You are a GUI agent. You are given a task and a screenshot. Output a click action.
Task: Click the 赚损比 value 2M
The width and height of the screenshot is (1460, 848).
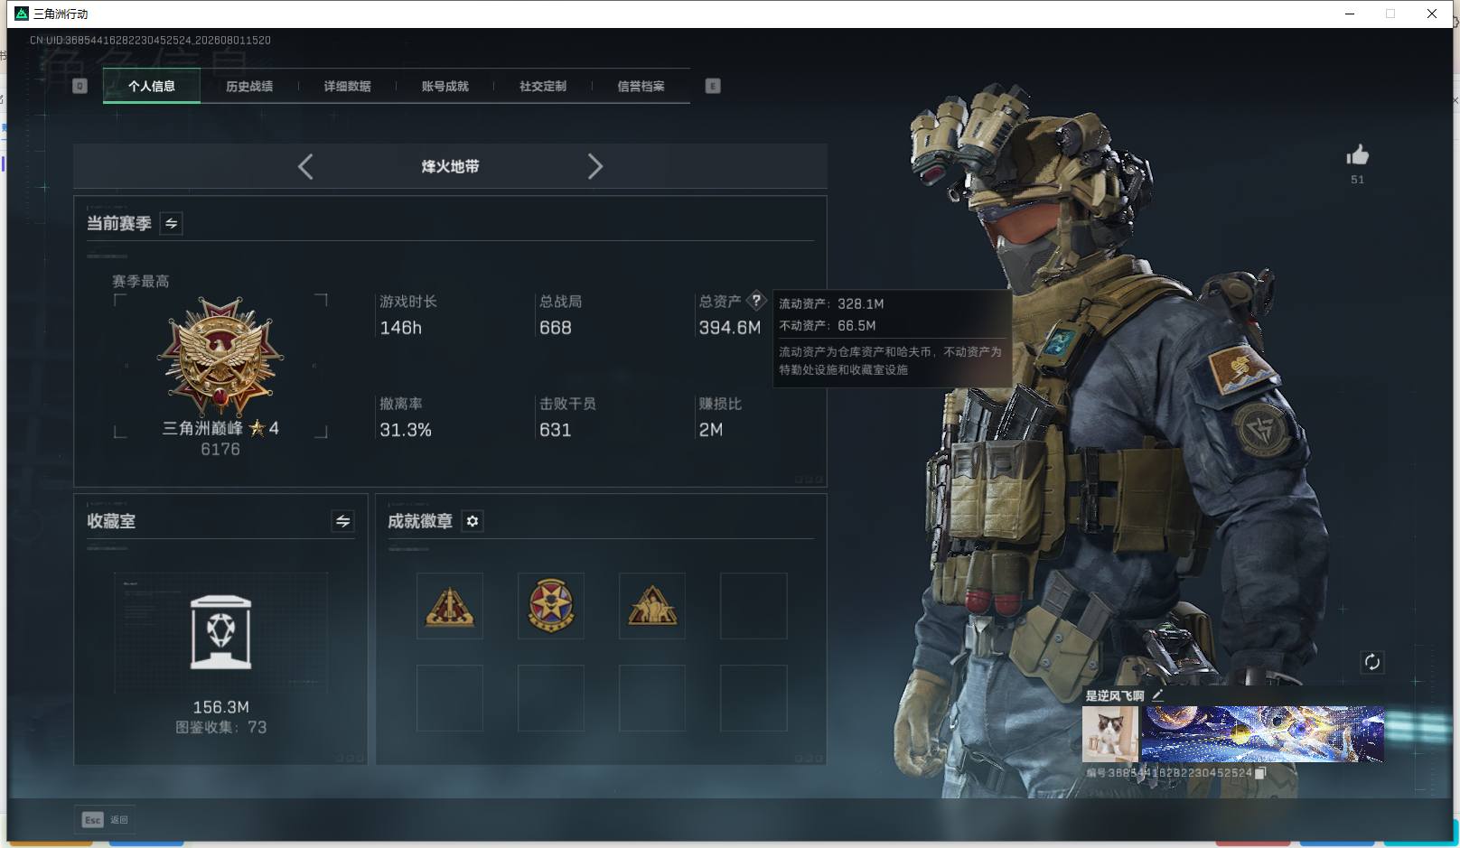click(x=710, y=430)
